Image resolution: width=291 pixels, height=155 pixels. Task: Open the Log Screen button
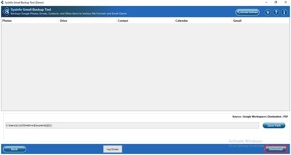[112, 149]
